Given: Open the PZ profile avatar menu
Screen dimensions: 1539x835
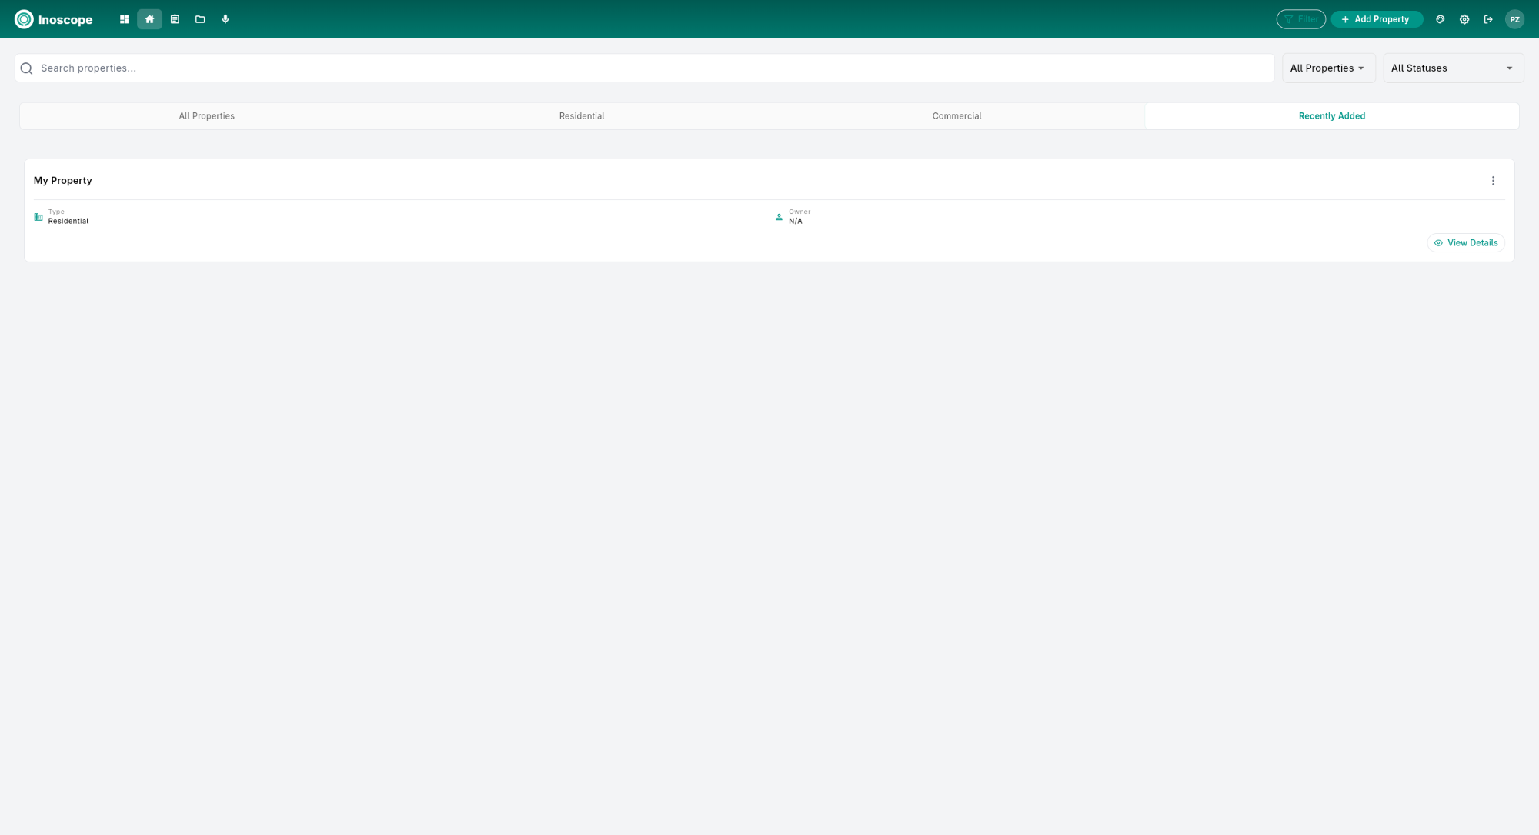Looking at the screenshot, I should pyautogui.click(x=1514, y=19).
